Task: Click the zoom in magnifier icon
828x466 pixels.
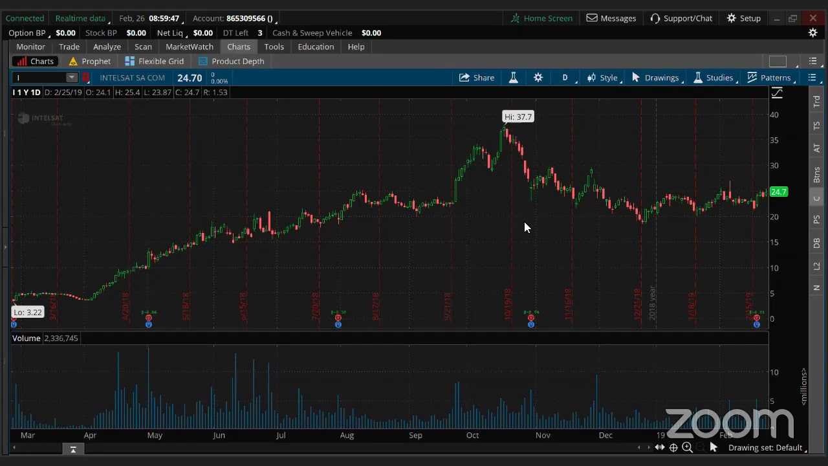Action: 687,448
